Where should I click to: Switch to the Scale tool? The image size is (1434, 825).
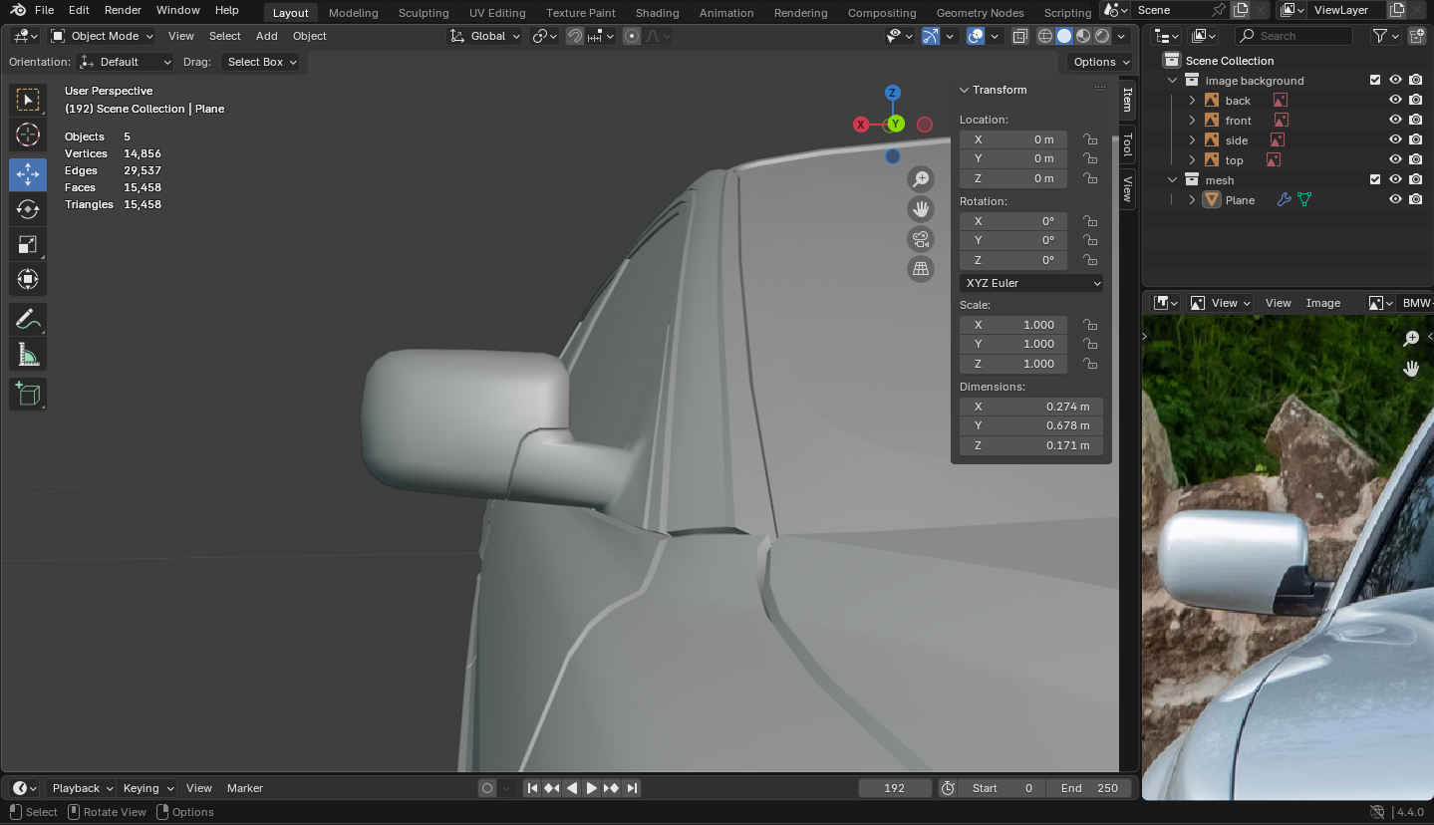click(x=28, y=244)
